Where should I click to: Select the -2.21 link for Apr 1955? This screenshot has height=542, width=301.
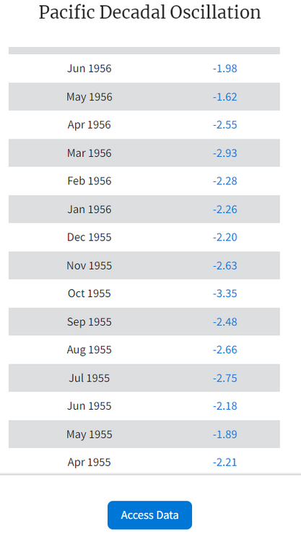(225, 463)
